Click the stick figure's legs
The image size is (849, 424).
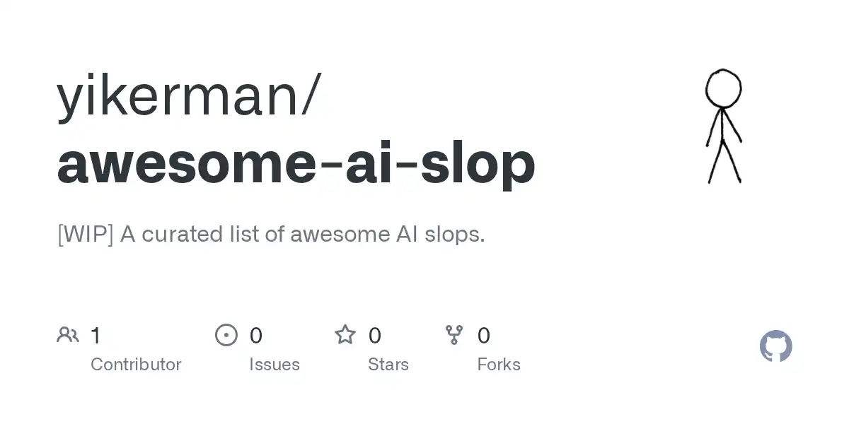(x=724, y=161)
